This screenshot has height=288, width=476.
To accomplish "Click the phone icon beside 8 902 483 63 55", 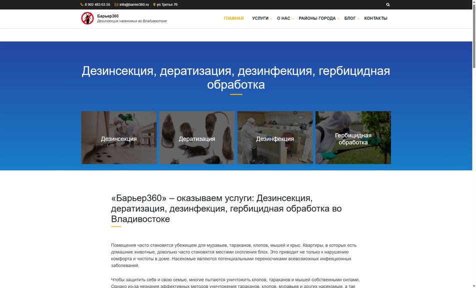I will coord(82,4).
